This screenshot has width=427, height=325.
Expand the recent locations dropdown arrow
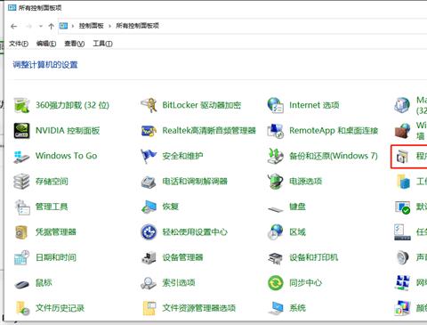click(x=41, y=27)
